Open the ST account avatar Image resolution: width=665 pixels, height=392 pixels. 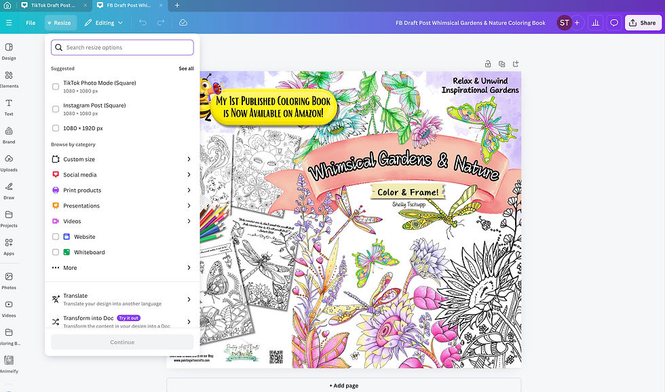pos(564,23)
